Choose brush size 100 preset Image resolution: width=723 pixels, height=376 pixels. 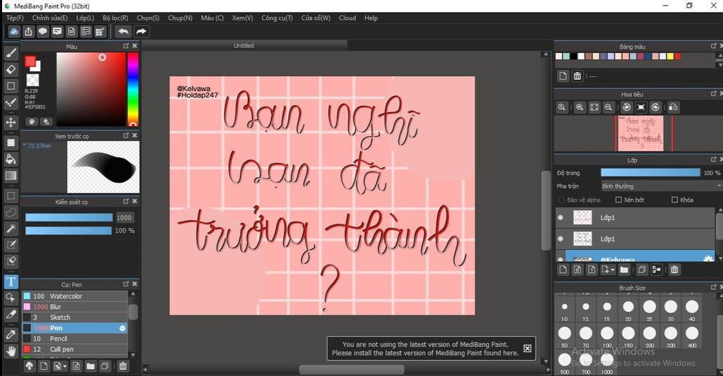pos(607,336)
